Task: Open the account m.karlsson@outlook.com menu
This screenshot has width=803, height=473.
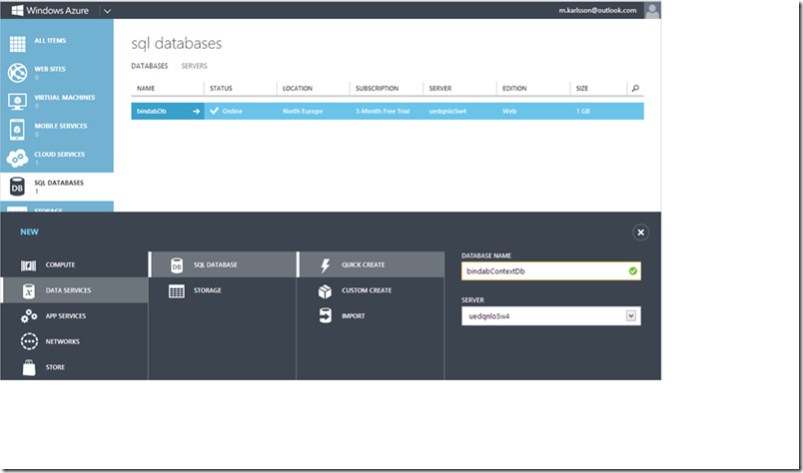Action: pos(597,10)
